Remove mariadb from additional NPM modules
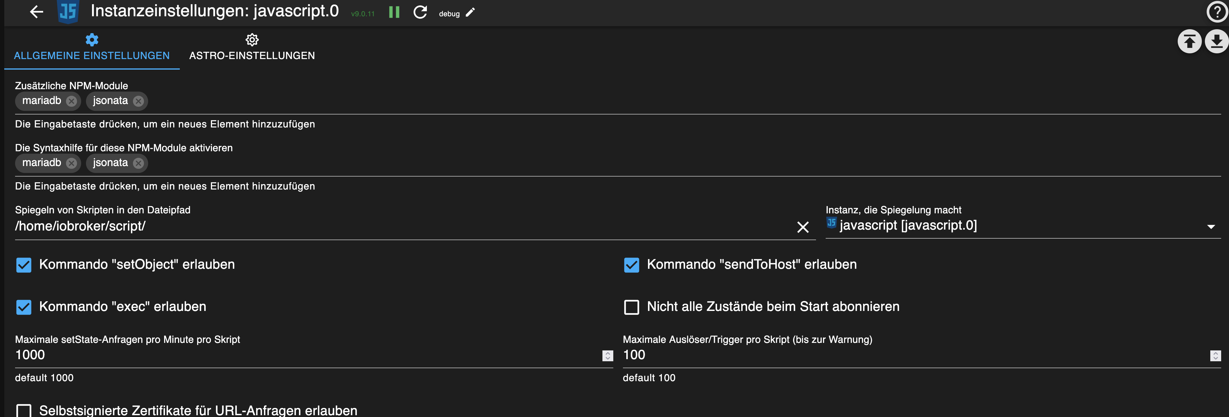The height and width of the screenshot is (417, 1229). (x=71, y=101)
